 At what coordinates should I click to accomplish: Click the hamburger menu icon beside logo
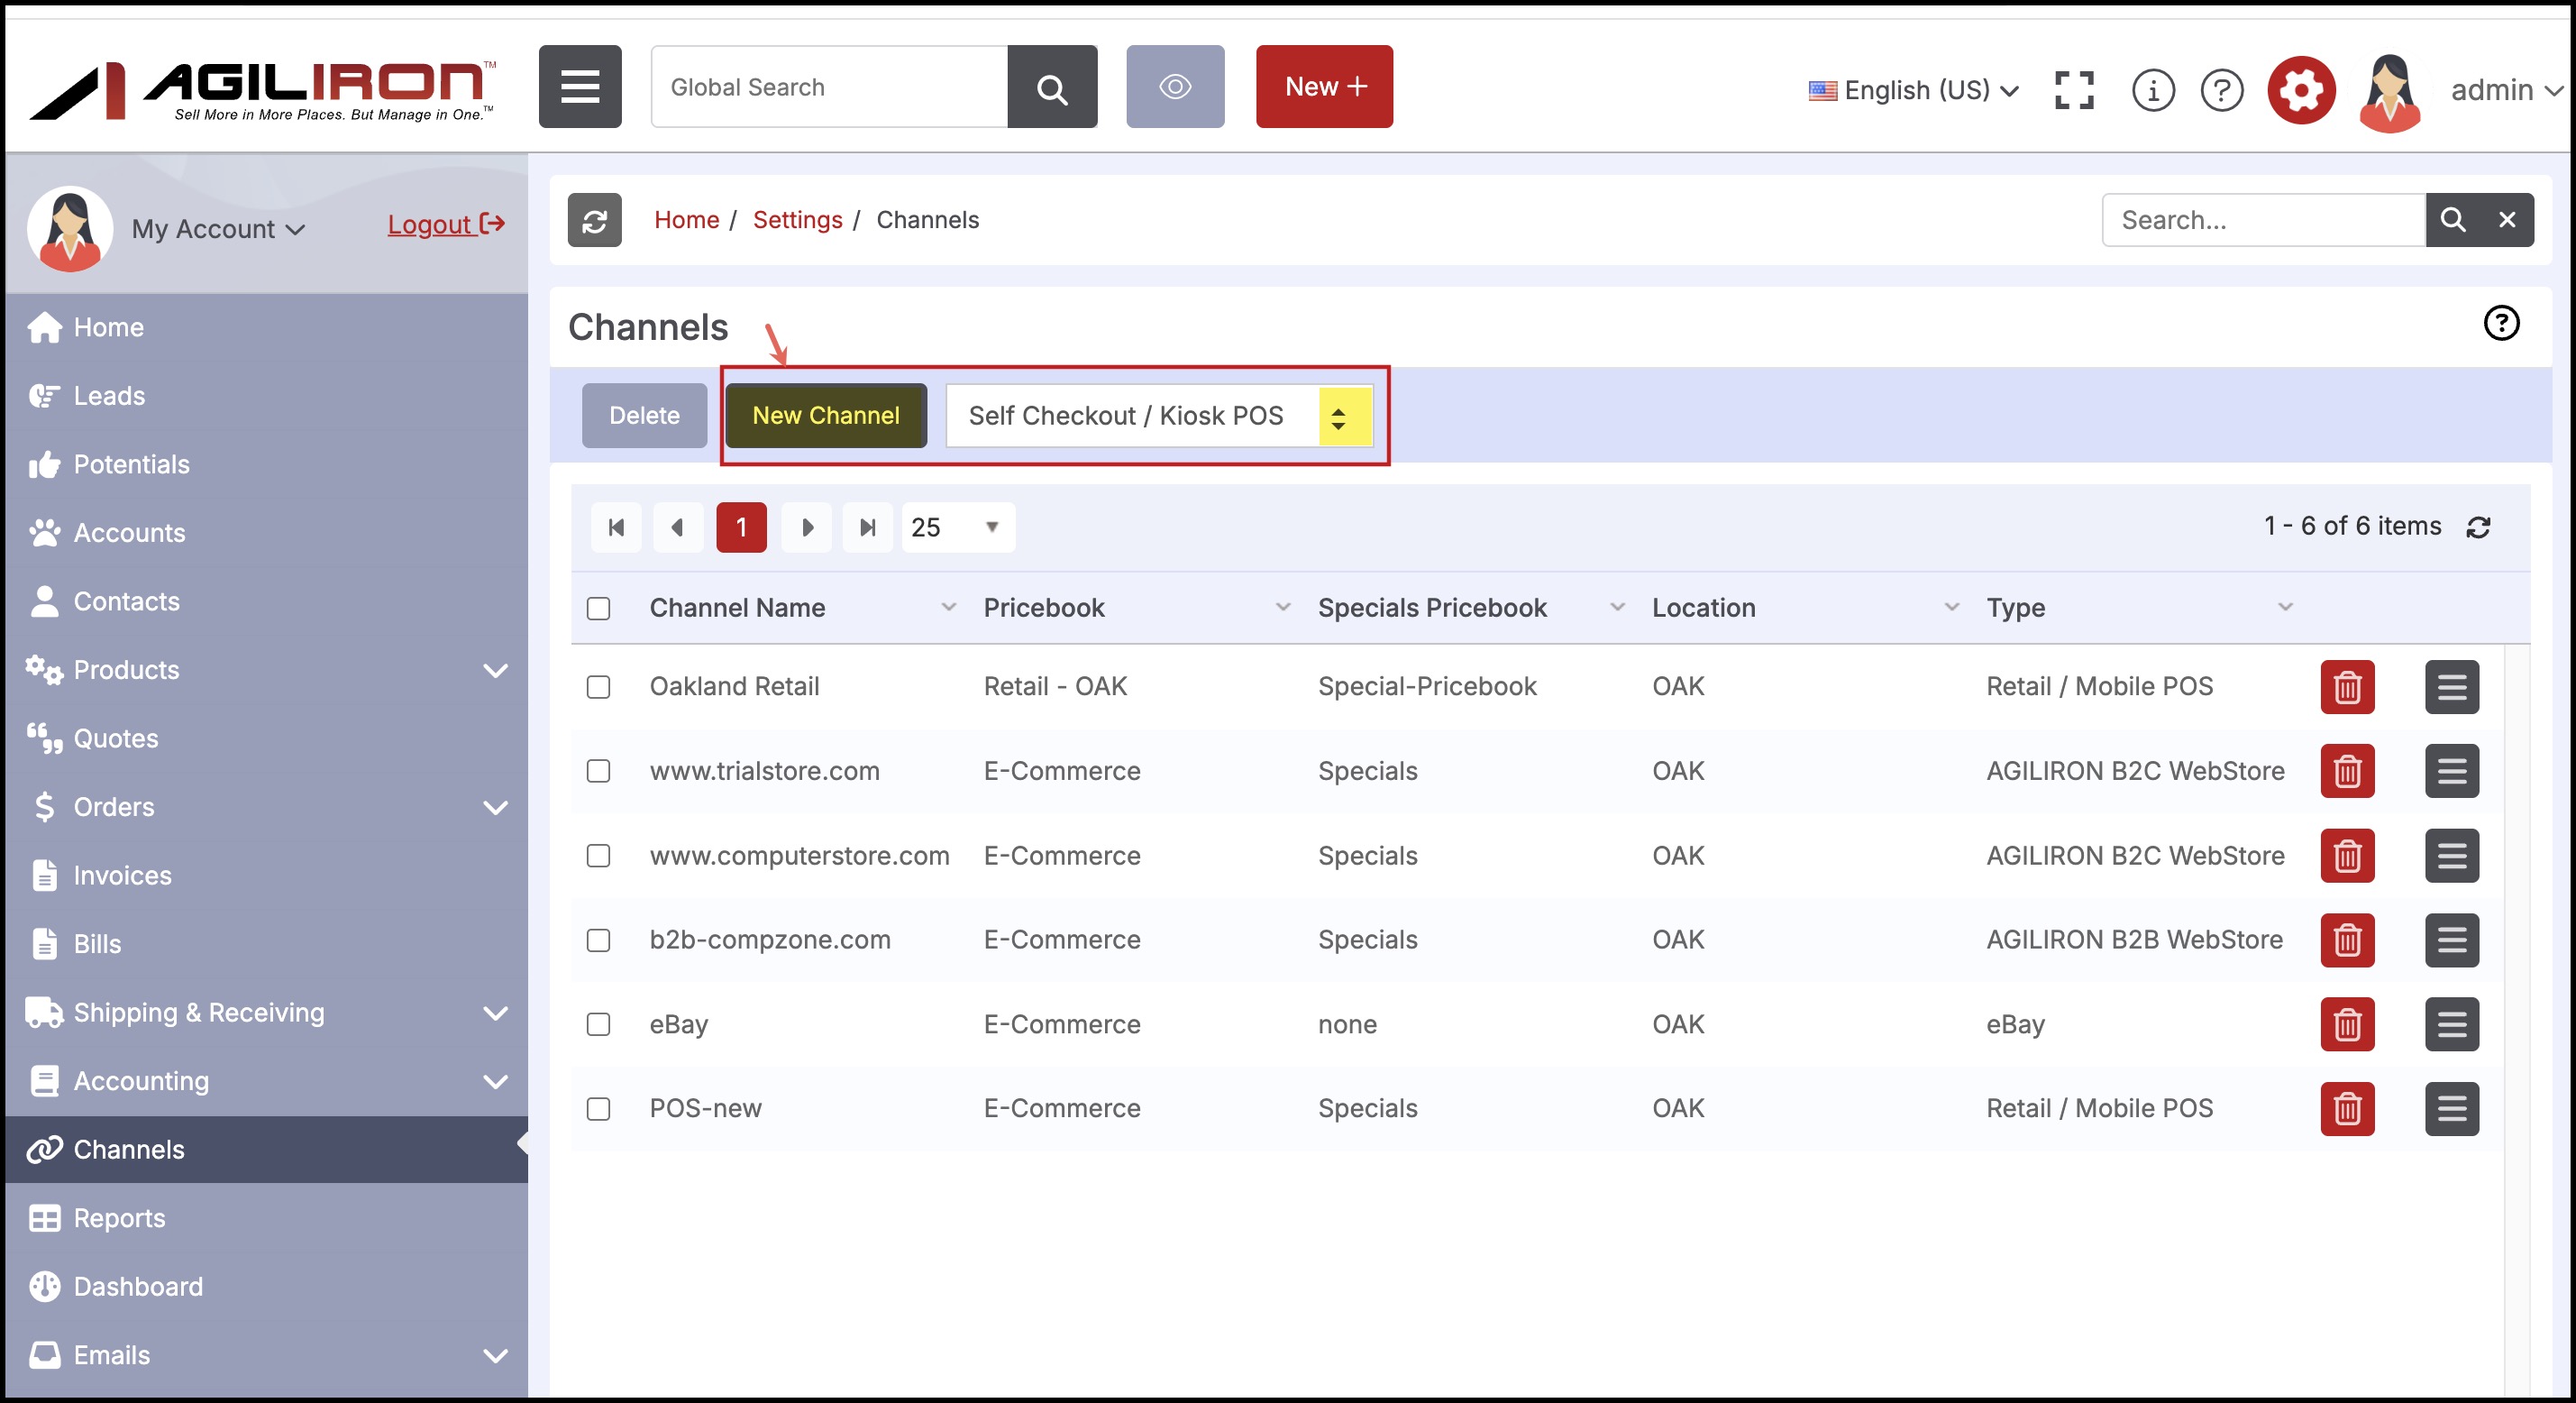click(579, 87)
